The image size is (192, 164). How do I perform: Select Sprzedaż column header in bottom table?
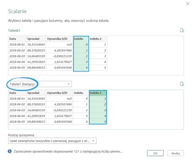pos(36,93)
